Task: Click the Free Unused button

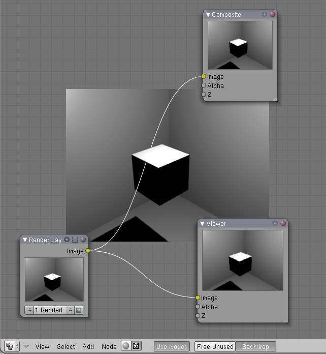Action: [215, 346]
